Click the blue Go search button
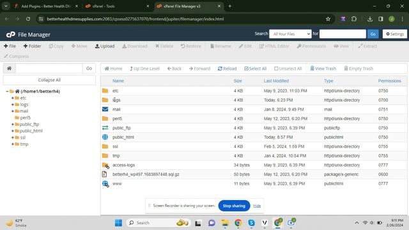Viewport: 409px width, 230px height. (373, 34)
